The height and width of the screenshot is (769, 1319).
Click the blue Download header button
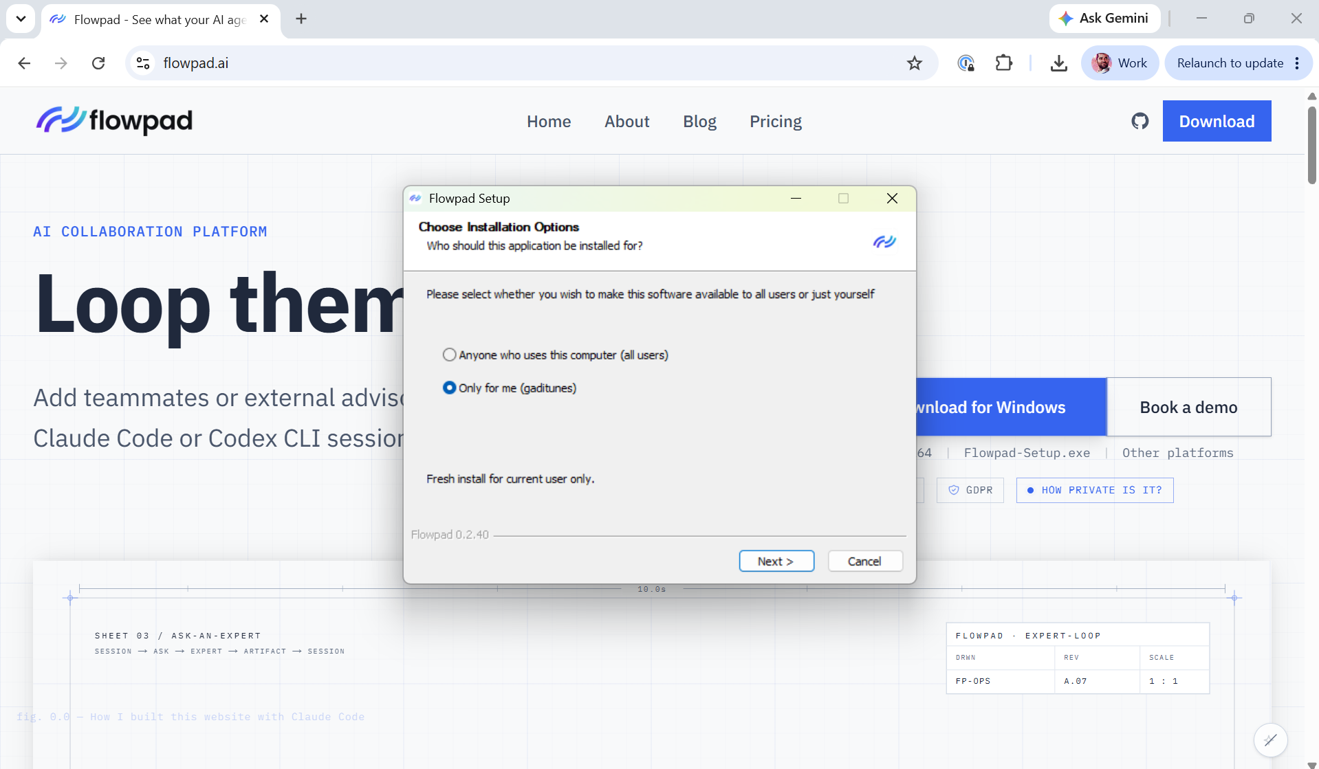tap(1217, 121)
